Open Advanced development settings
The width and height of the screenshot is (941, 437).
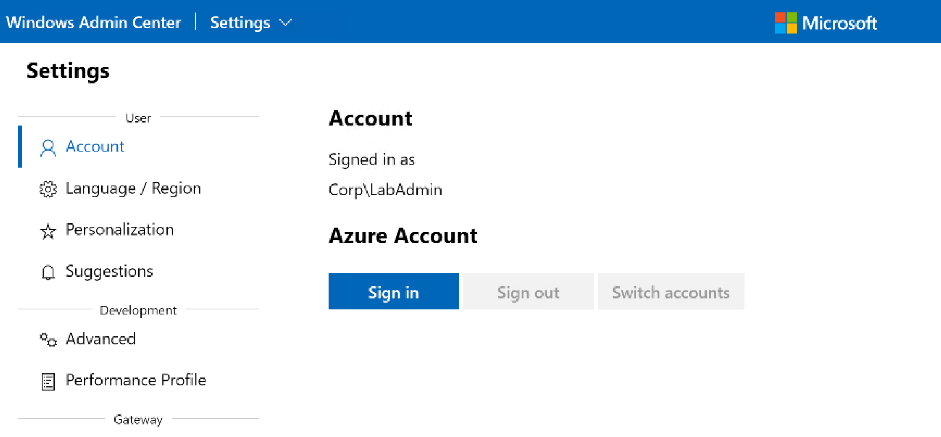point(101,339)
